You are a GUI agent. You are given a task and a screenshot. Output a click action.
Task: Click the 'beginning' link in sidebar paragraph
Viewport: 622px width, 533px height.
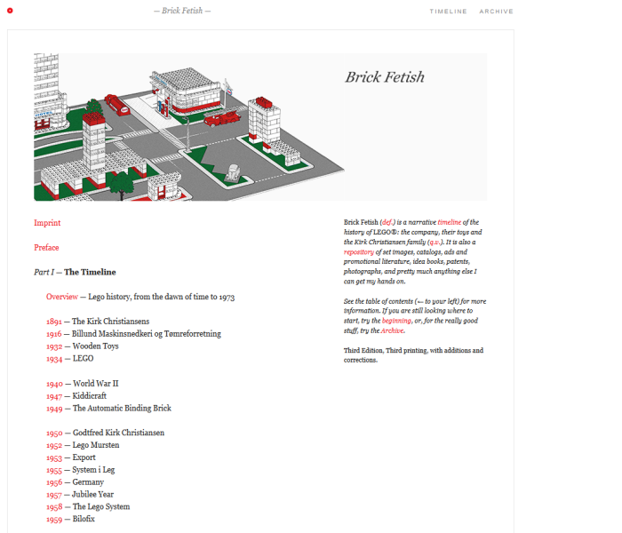click(396, 320)
